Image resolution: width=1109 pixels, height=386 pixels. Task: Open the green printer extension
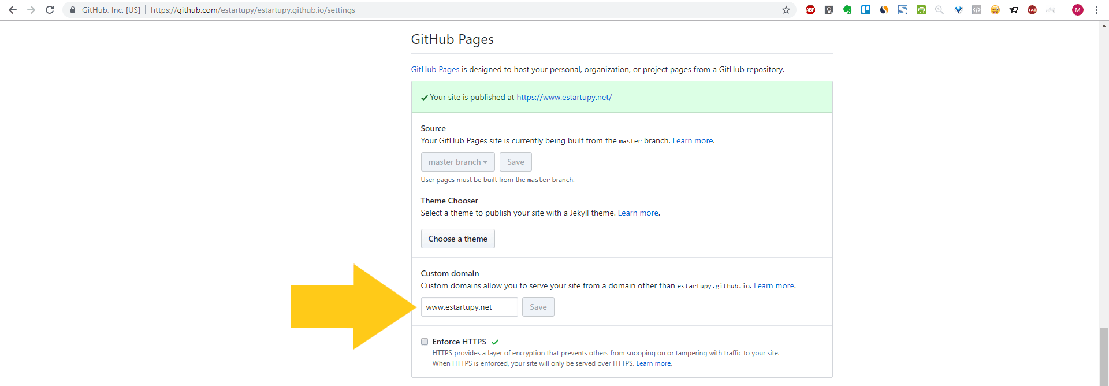pyautogui.click(x=921, y=10)
